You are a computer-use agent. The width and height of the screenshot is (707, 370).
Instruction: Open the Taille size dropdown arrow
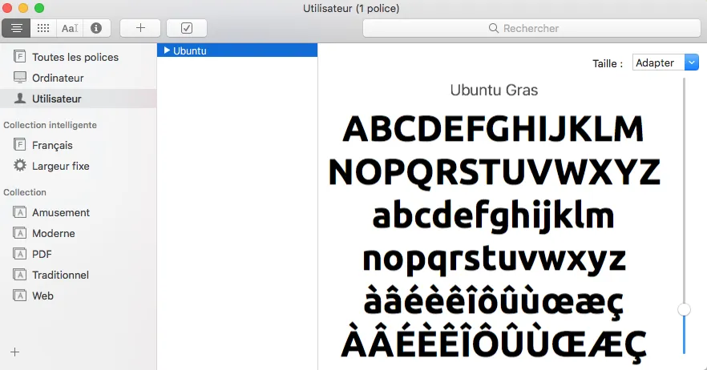[691, 62]
